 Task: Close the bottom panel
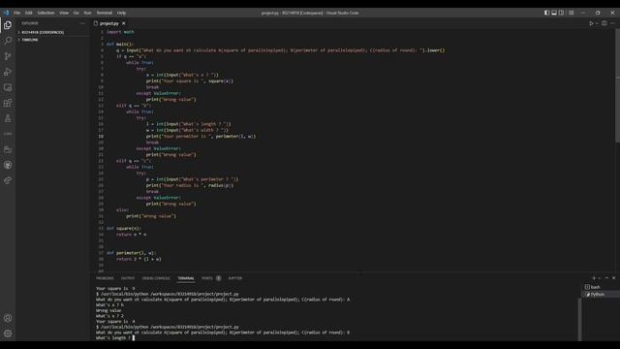tap(613, 278)
